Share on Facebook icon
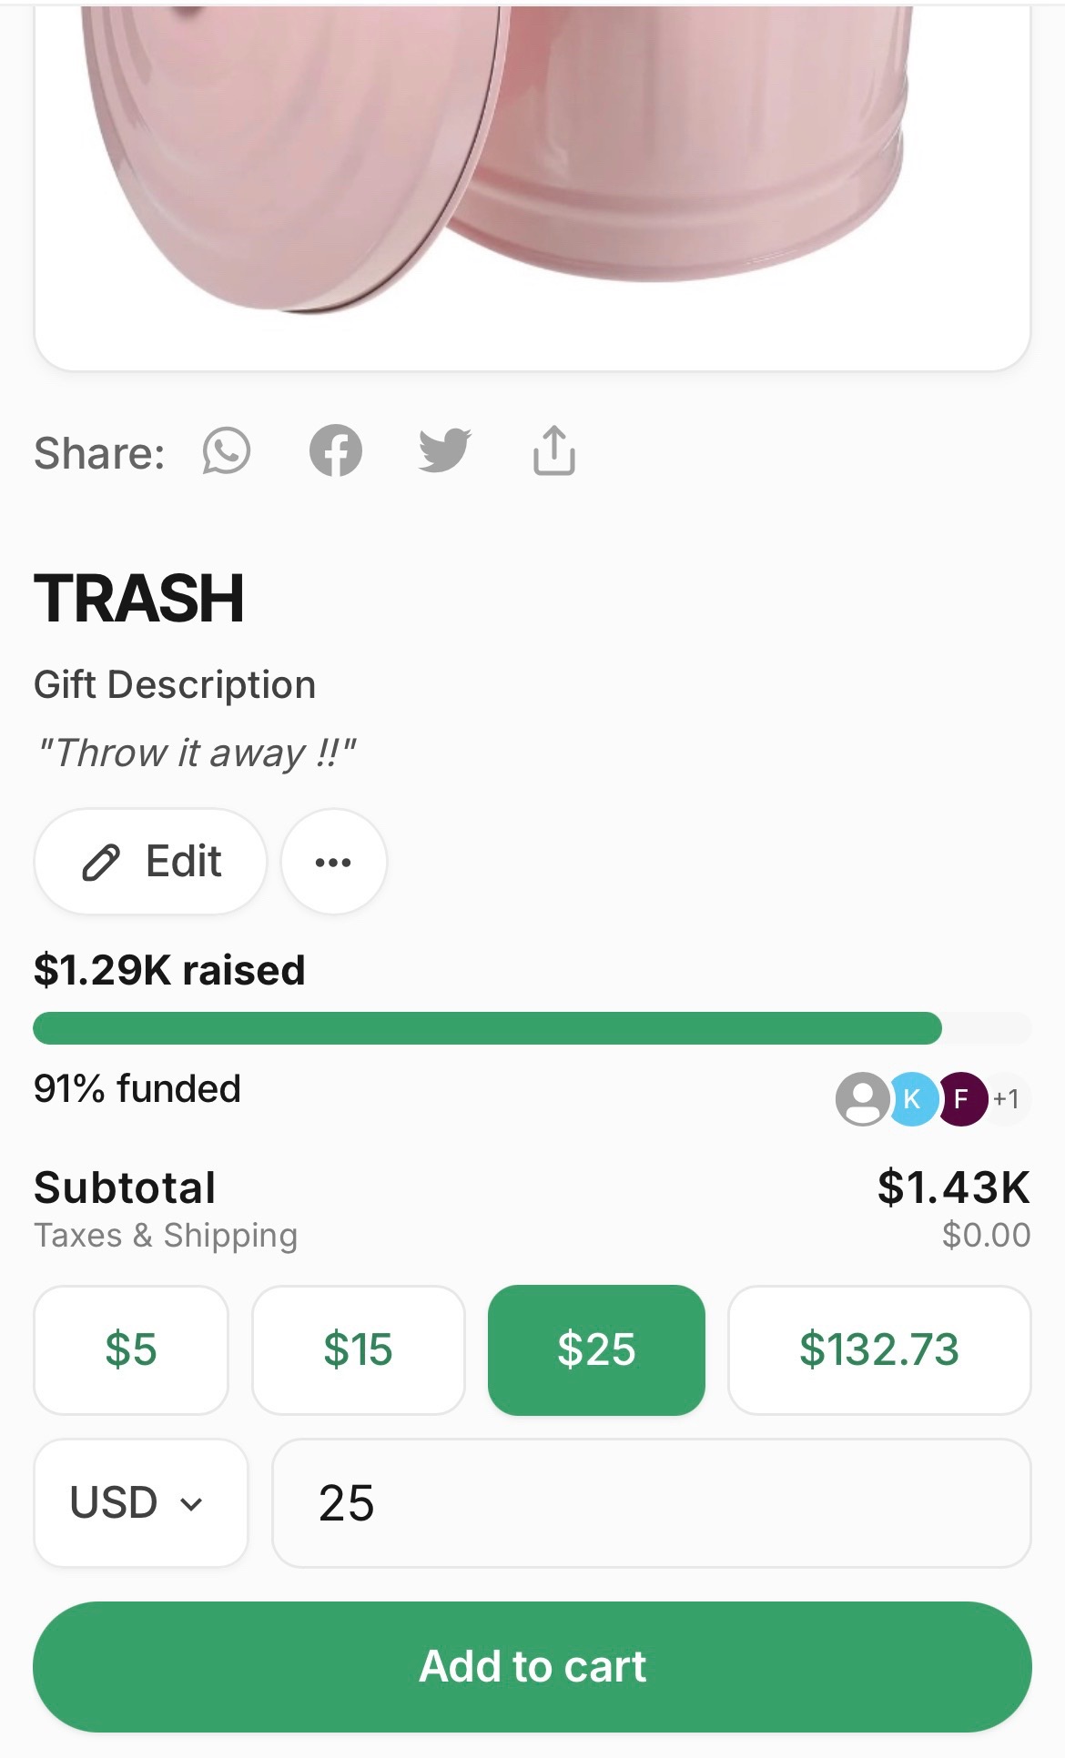This screenshot has height=1758, width=1065. pyautogui.click(x=336, y=451)
